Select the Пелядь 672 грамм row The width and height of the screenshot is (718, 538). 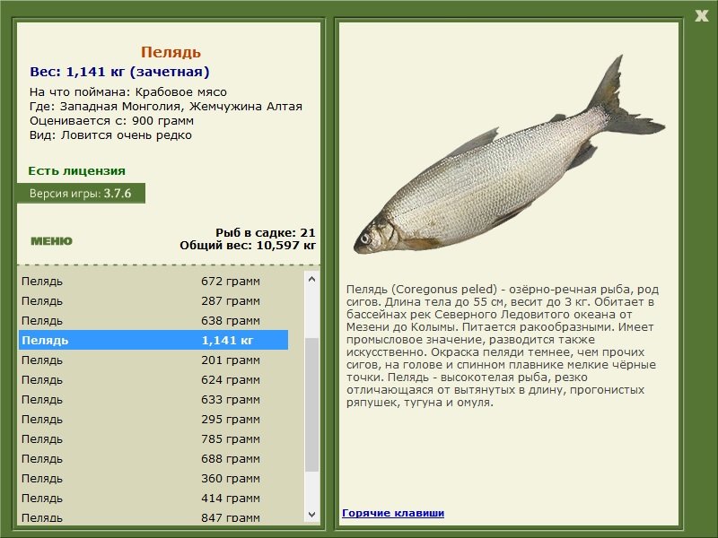pyautogui.click(x=153, y=281)
